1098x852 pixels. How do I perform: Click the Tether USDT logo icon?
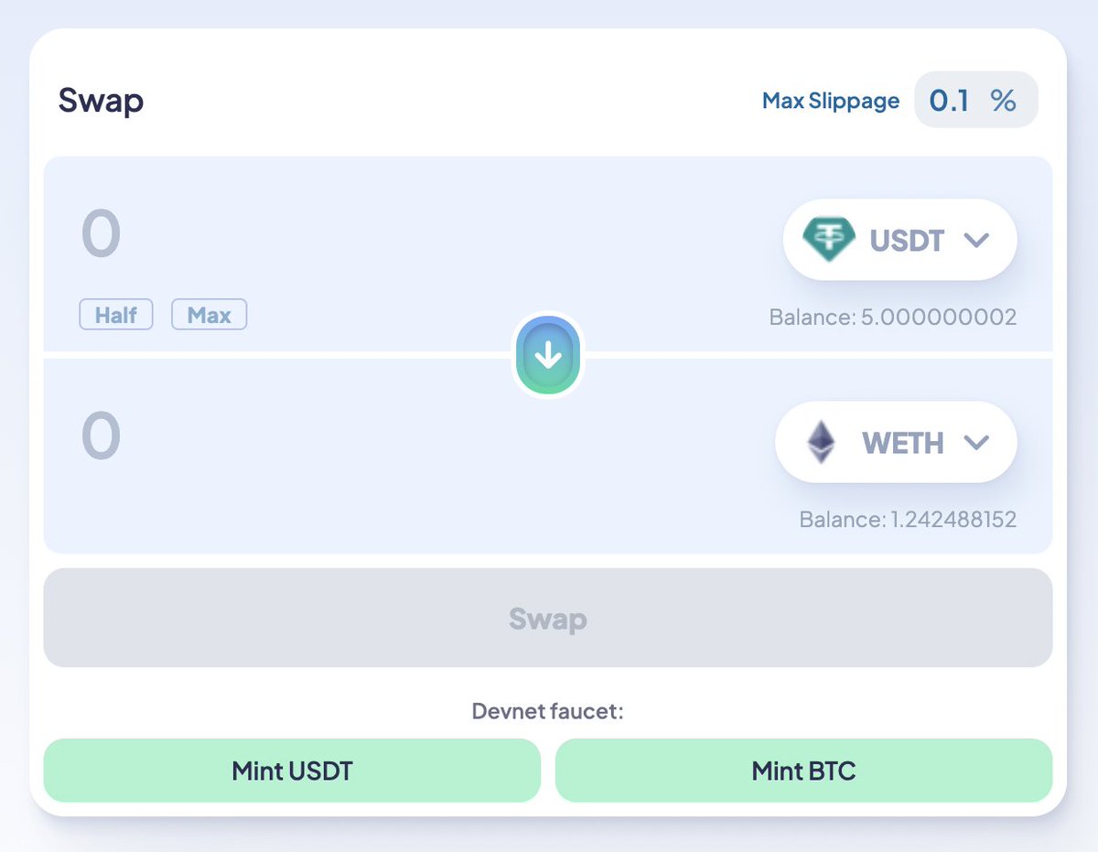click(829, 240)
